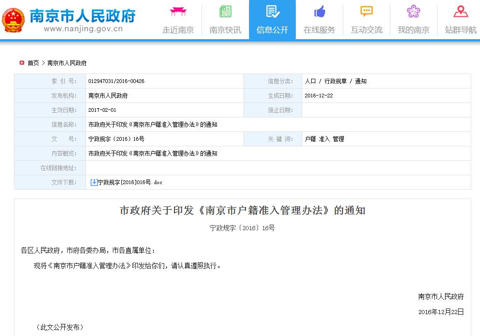The height and width of the screenshot is (336, 480).
Task: Click the body sentence 现将《南京市户籍准入管理办法》
Action: click(x=127, y=266)
